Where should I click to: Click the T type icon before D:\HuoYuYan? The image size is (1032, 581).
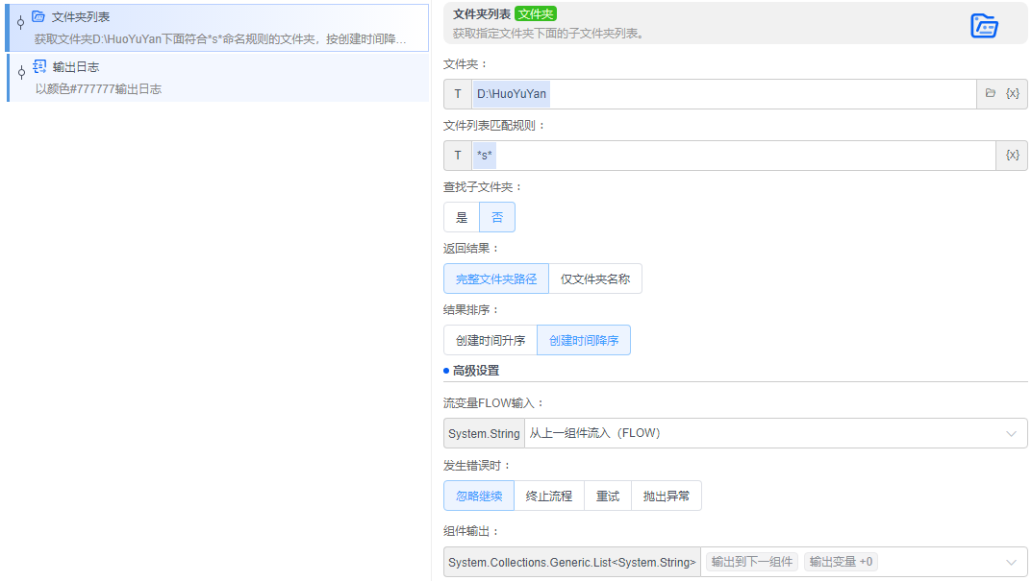[x=457, y=93]
